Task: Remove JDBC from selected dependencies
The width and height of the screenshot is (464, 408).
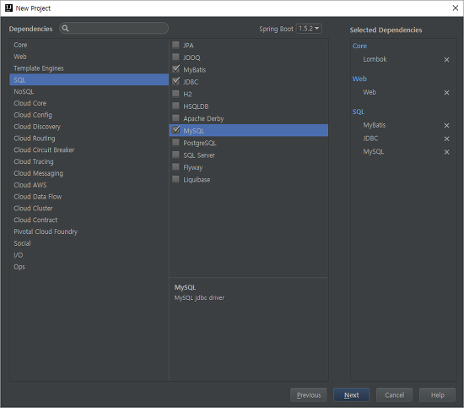Action: [446, 139]
